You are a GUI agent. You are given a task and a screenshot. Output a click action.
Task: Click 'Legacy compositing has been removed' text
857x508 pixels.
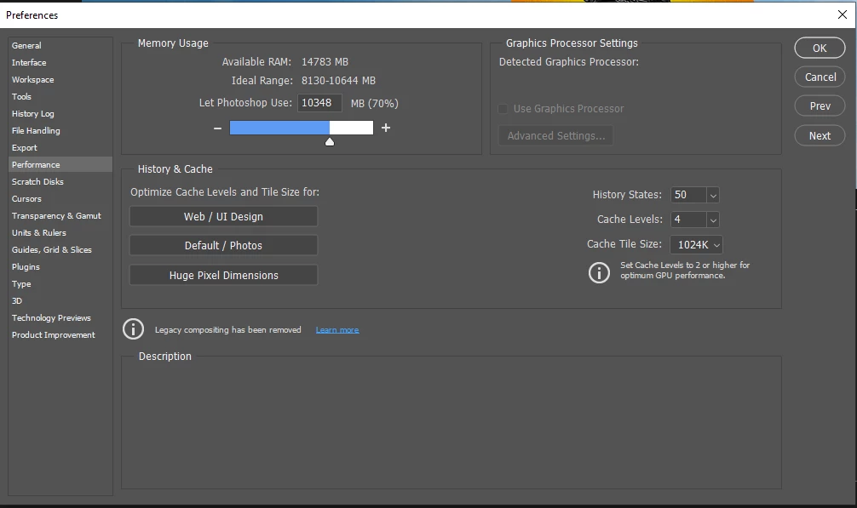[228, 329]
